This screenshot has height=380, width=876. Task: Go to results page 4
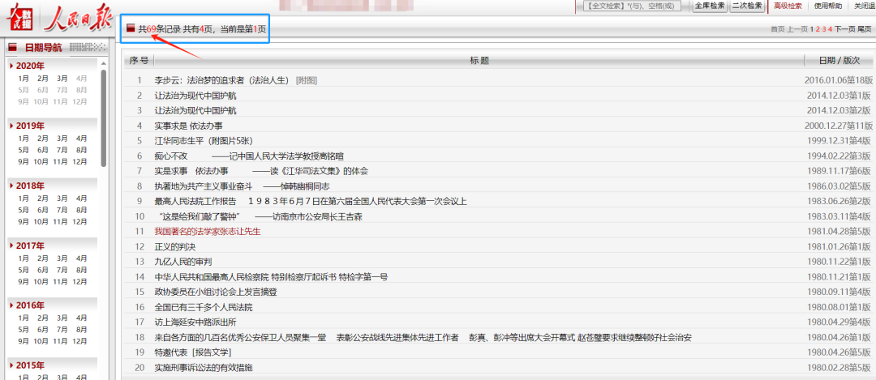[x=831, y=29]
